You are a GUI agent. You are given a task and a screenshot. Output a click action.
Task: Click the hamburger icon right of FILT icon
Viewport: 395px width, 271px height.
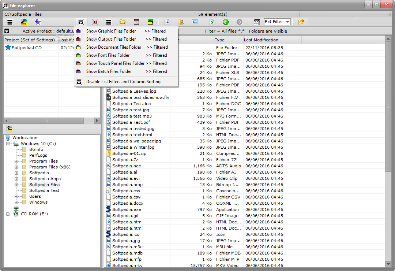tap(109, 22)
